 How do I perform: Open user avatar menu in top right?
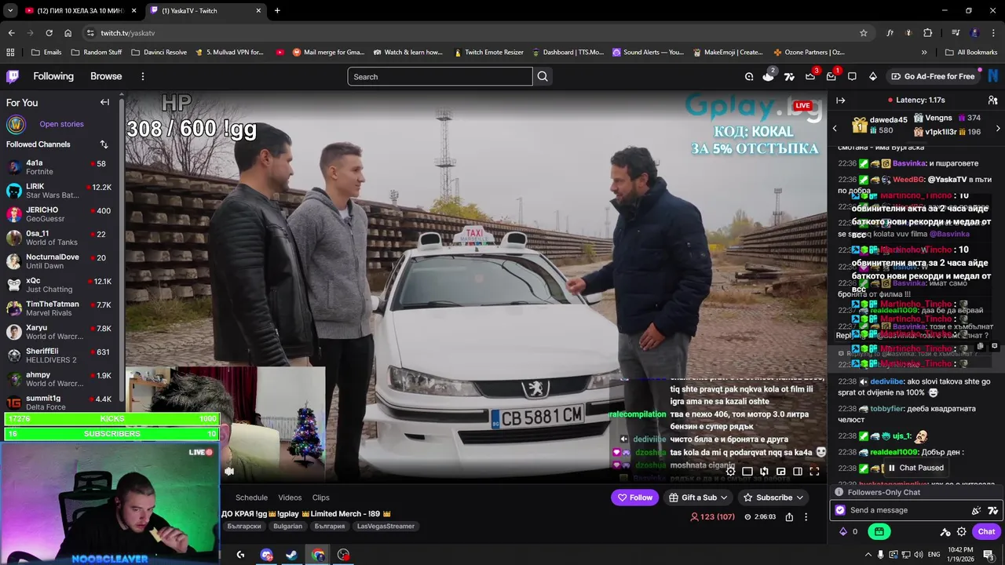(x=993, y=76)
